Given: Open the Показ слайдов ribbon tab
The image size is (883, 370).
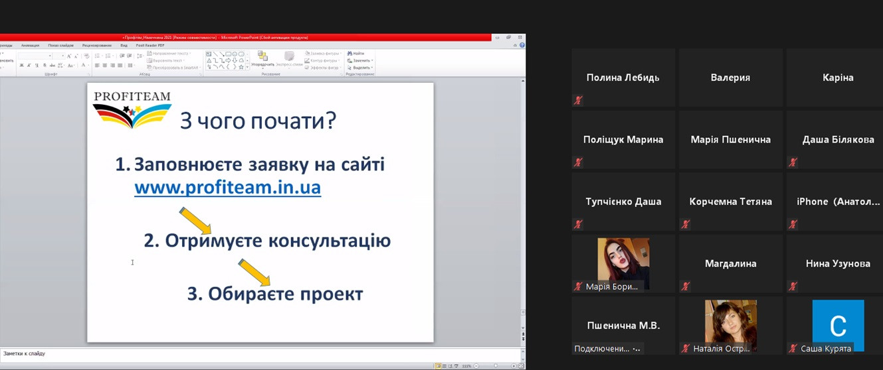Looking at the screenshot, I should click(x=60, y=45).
